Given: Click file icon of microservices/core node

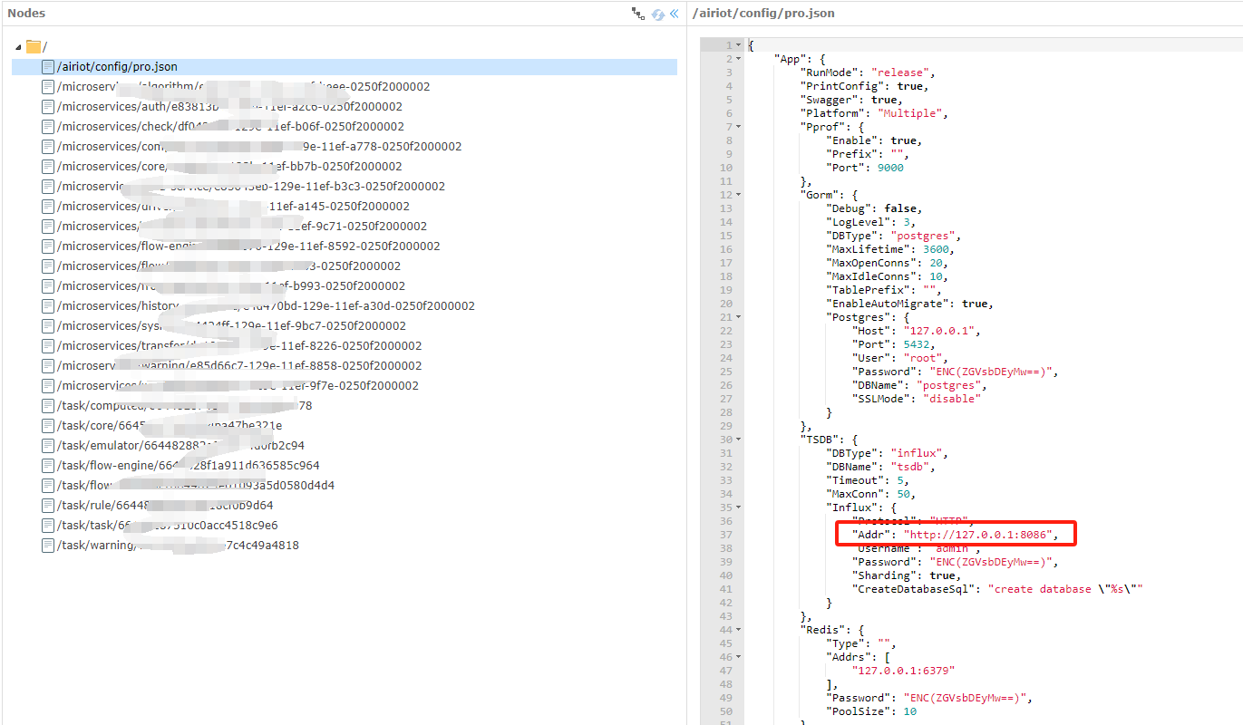Looking at the screenshot, I should pyautogui.click(x=48, y=167).
